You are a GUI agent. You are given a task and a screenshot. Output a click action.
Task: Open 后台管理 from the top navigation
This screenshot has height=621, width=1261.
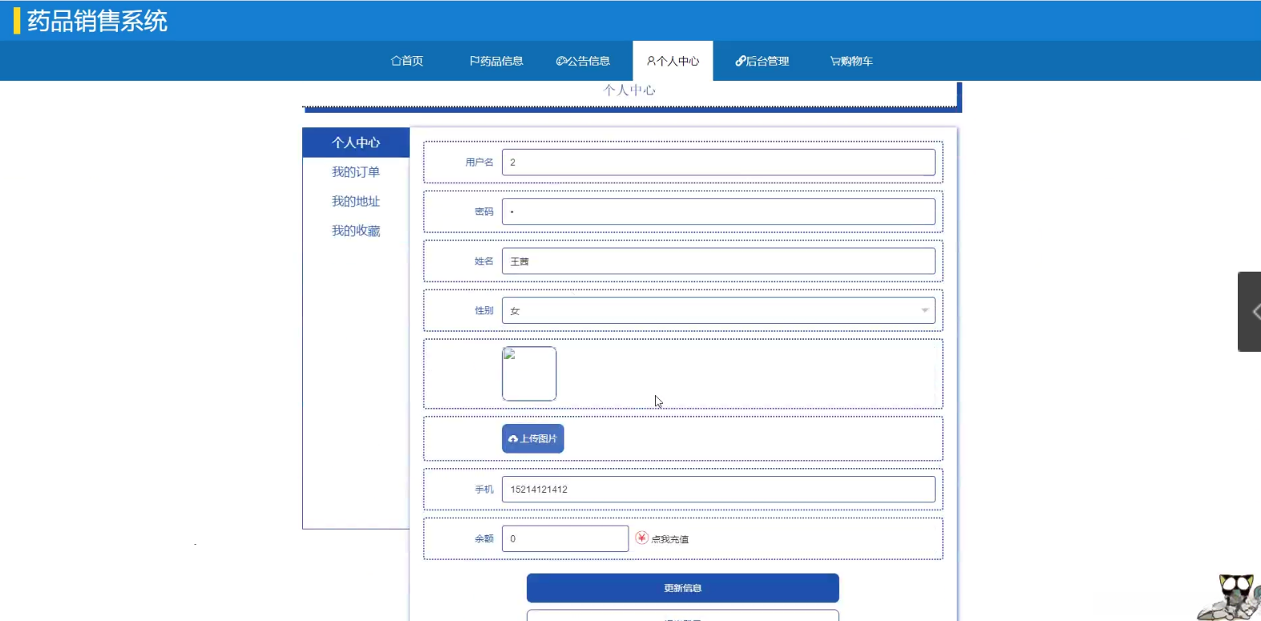pos(762,61)
